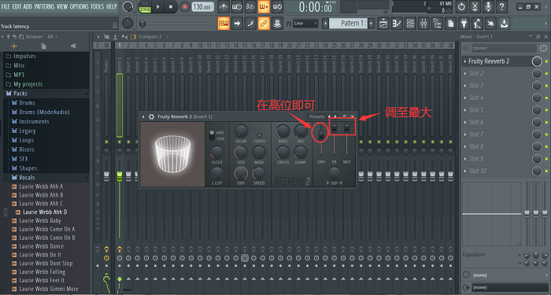Open the FILE menu
This screenshot has height=295, width=551.
pos(6,6)
